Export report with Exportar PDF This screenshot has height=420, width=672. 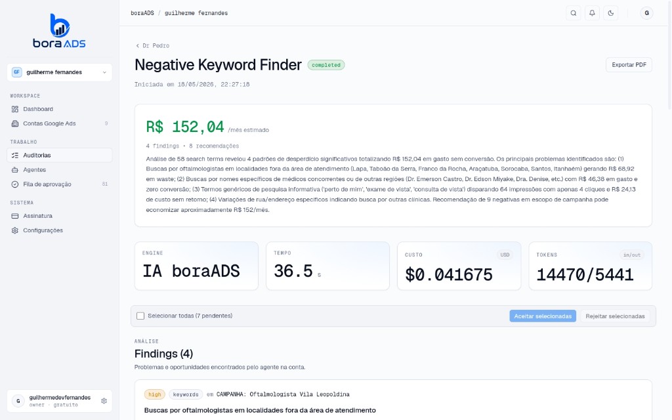click(629, 65)
